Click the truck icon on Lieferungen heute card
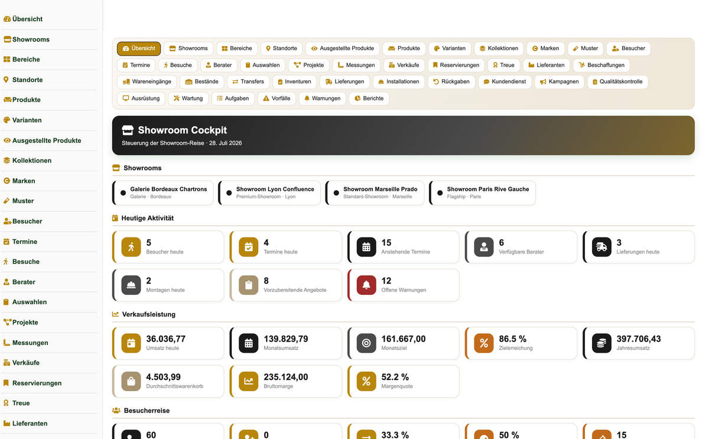Viewport: 709px width, 439px height. click(x=601, y=247)
